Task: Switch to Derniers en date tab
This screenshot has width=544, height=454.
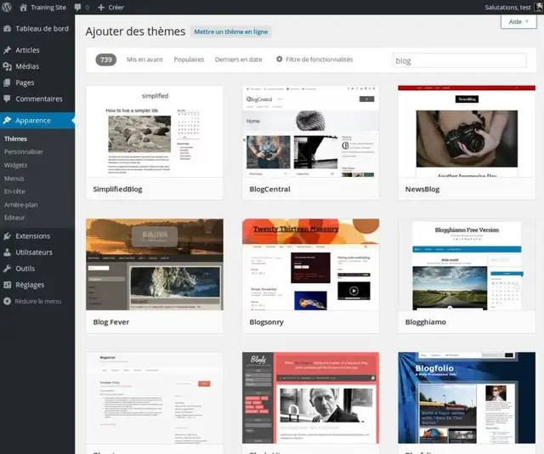Action: point(238,60)
